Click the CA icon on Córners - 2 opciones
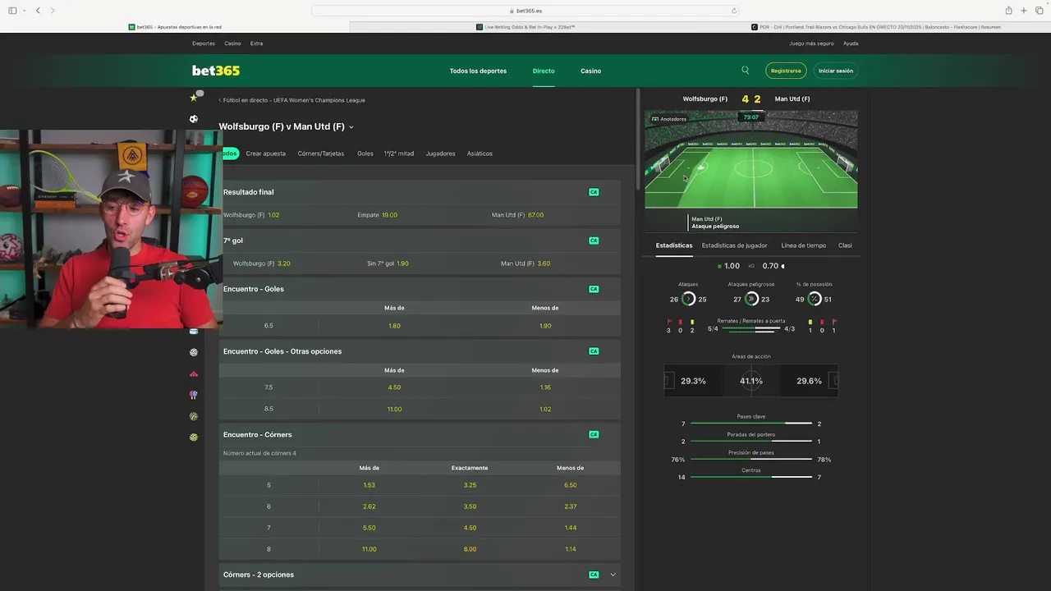 tap(594, 575)
